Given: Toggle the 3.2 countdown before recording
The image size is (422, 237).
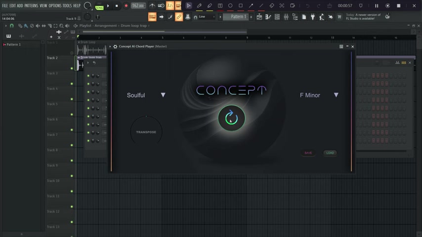Looking at the screenshot, I should (170, 5).
